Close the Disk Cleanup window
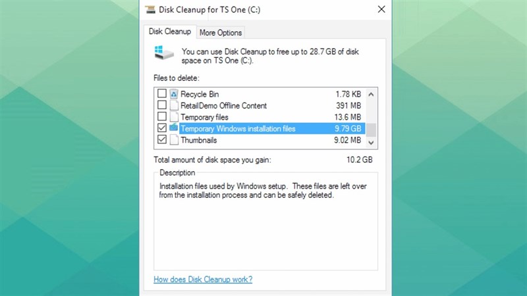The width and height of the screenshot is (527, 296). coord(381,9)
